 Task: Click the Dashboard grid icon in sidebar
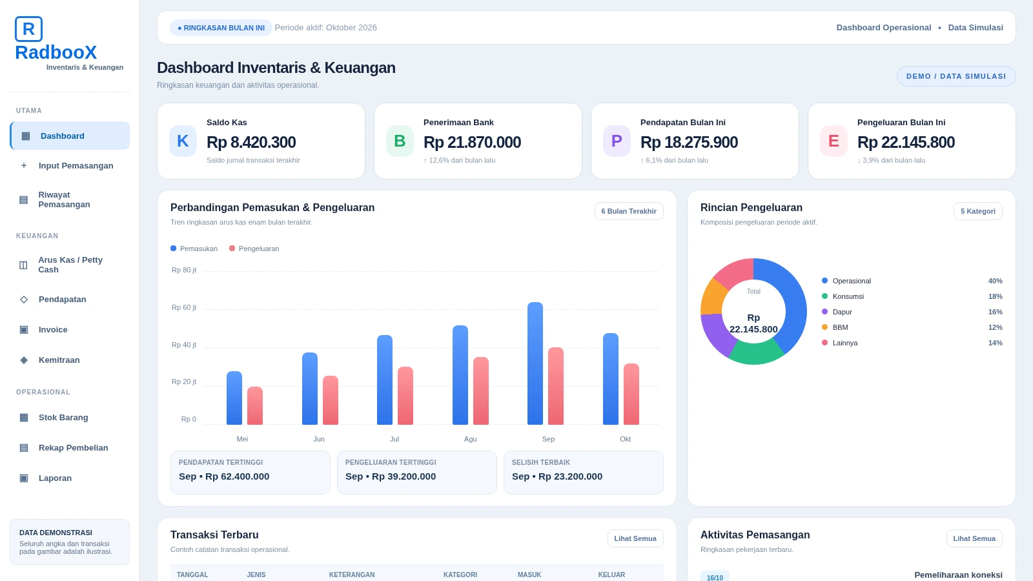pyautogui.click(x=26, y=136)
